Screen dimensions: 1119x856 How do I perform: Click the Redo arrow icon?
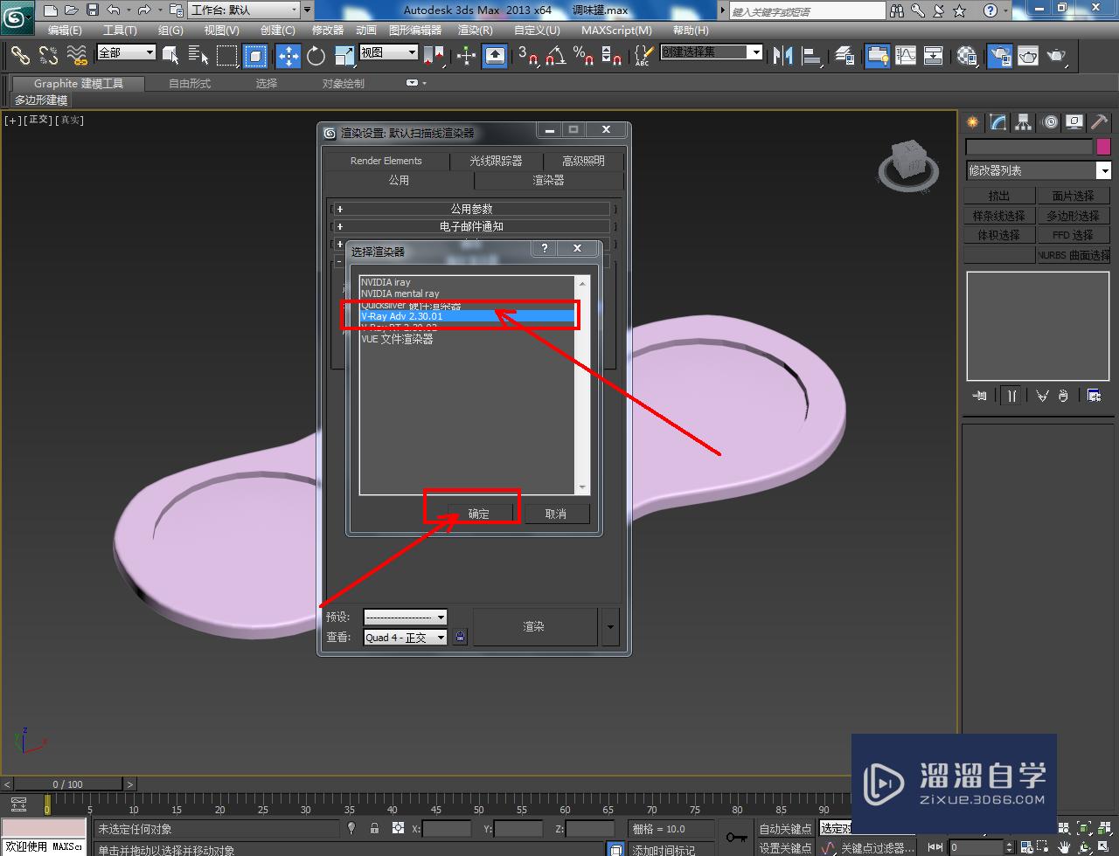coord(145,10)
